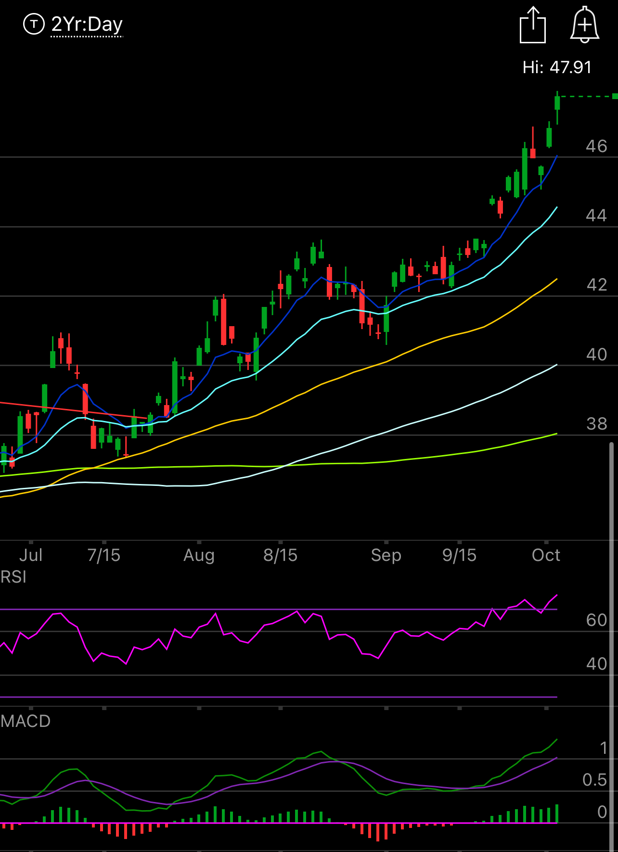Select the 46 price axis label

pos(596,146)
